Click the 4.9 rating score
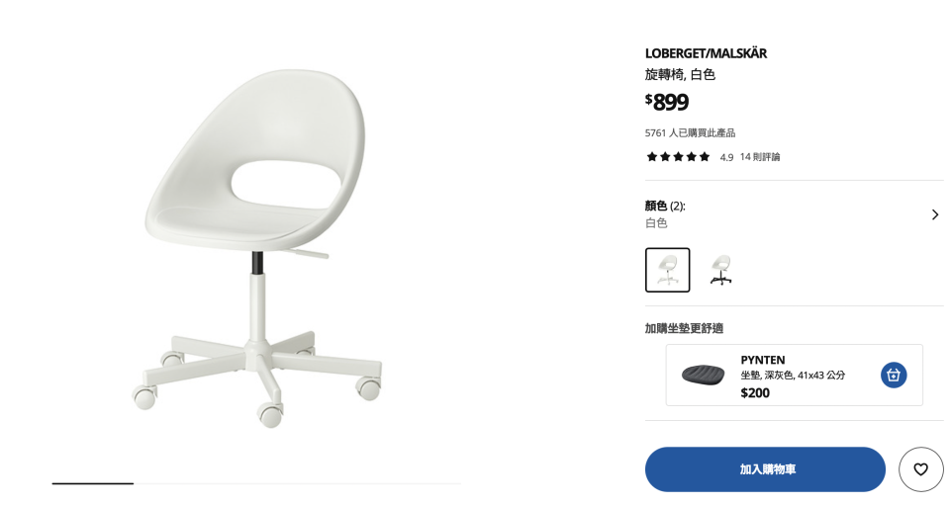 tap(726, 157)
